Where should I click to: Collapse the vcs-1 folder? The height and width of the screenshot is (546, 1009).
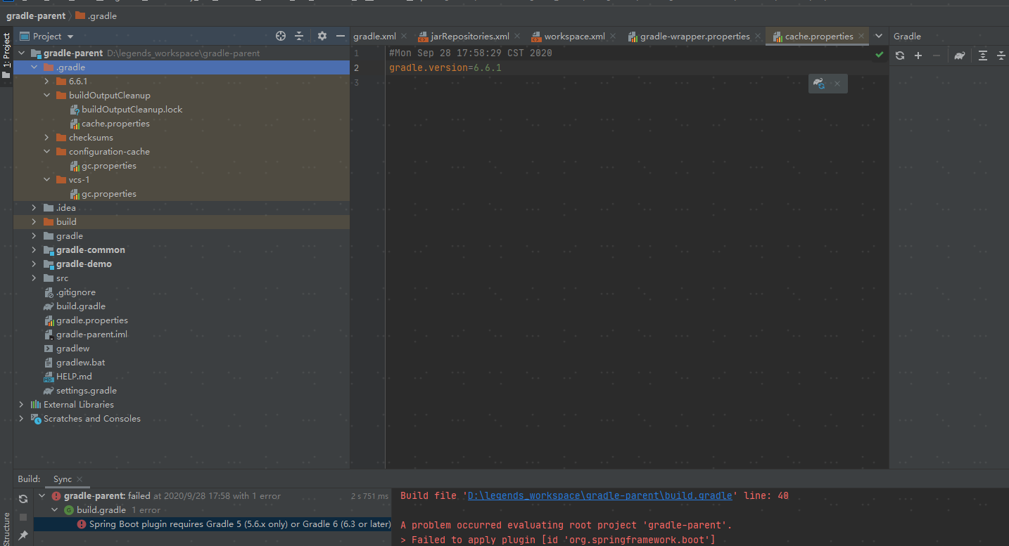(x=46, y=180)
